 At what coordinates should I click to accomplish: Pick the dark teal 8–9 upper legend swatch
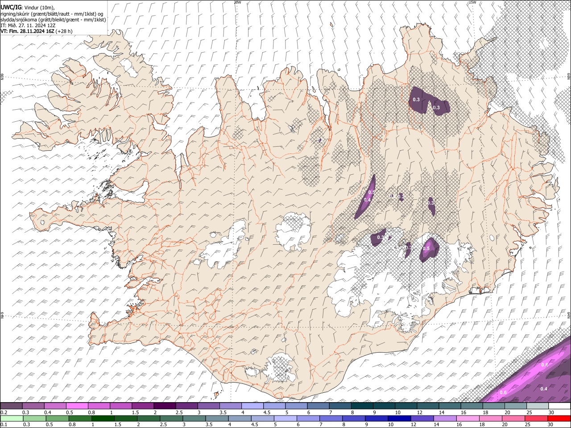(362, 406)
